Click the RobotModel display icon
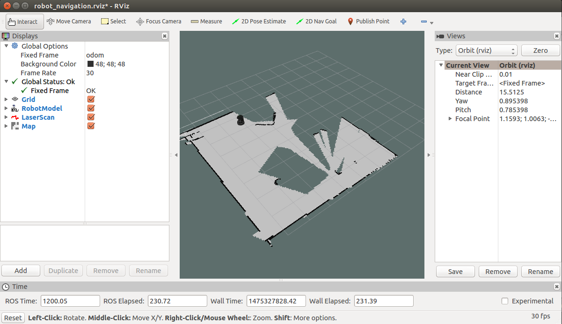Viewport: 562px width, 324px height. (15, 108)
